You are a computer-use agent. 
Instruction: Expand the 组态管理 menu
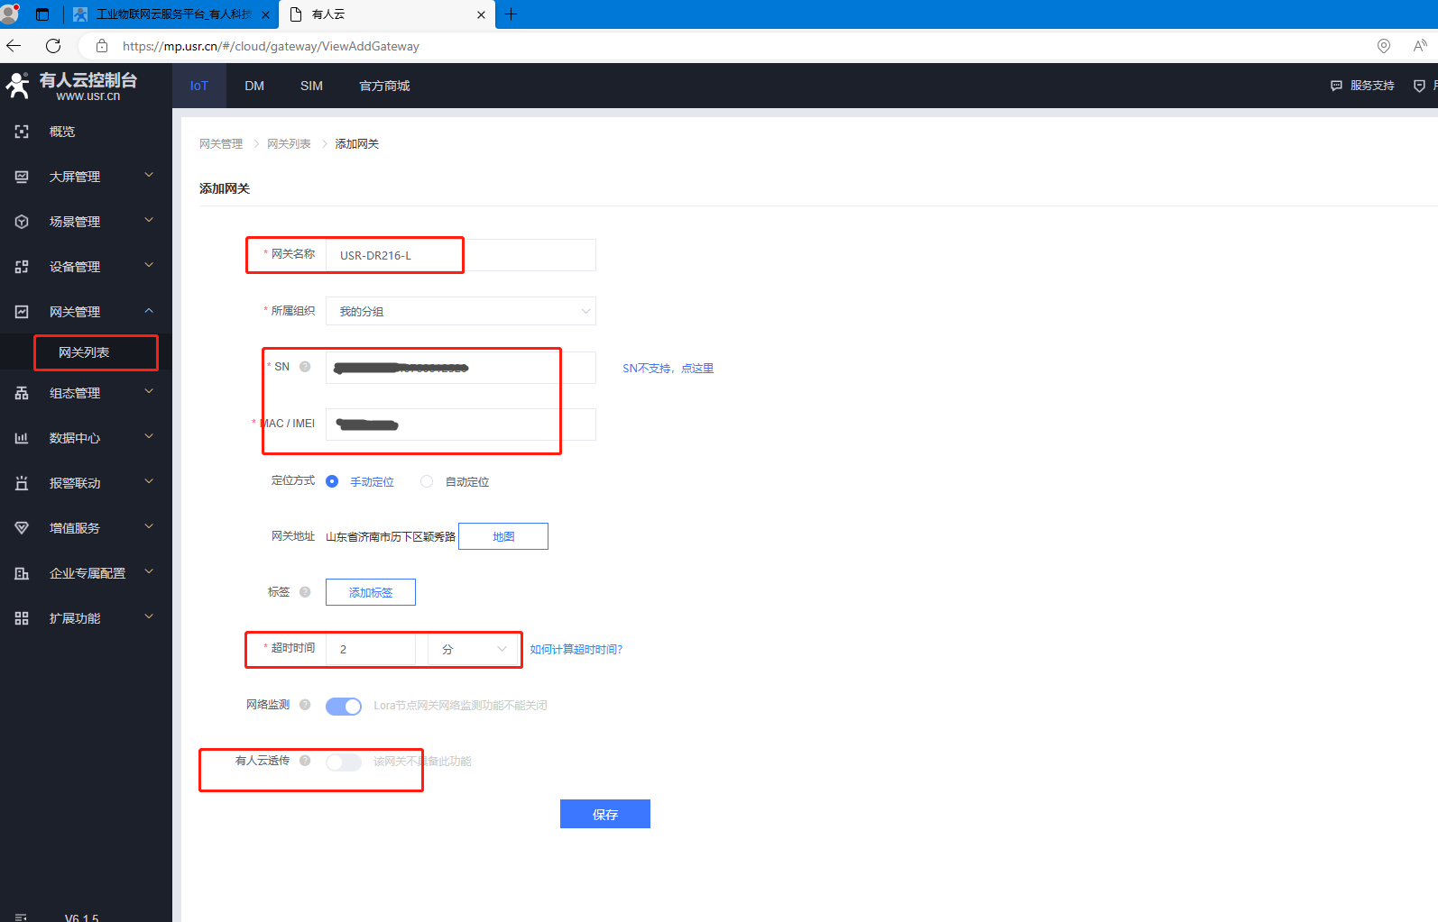pos(149,391)
